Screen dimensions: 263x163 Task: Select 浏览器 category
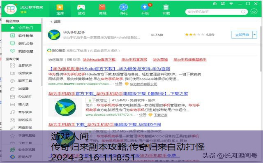(x=21, y=89)
